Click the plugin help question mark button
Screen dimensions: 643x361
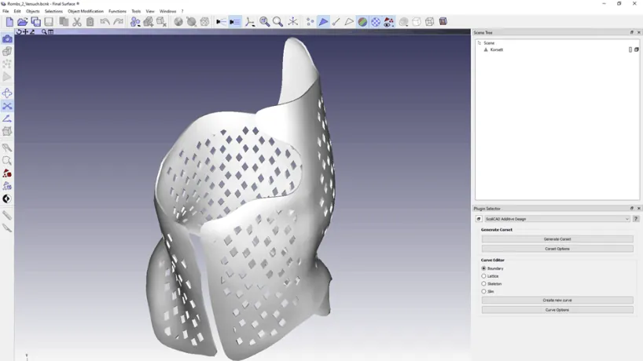(636, 219)
